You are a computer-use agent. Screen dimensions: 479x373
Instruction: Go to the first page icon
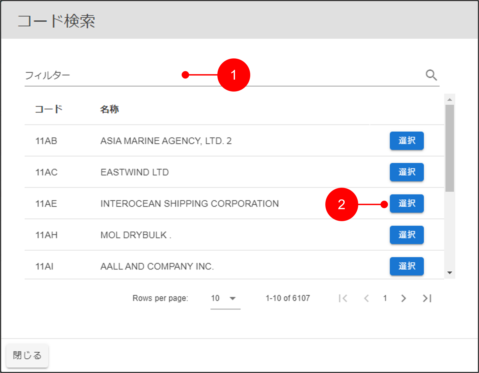click(x=343, y=298)
